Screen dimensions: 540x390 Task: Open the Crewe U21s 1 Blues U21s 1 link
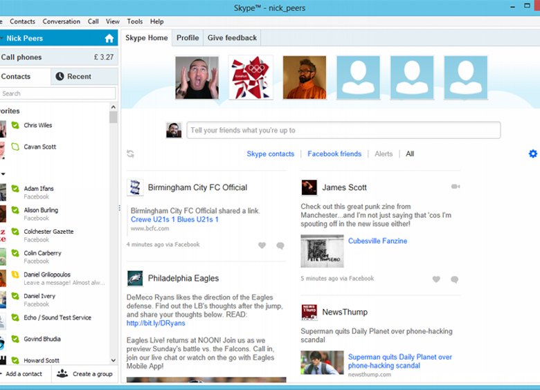tap(174, 219)
